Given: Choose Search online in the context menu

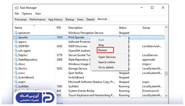Looking at the screenshot, I should pyautogui.click(x=107, y=62).
